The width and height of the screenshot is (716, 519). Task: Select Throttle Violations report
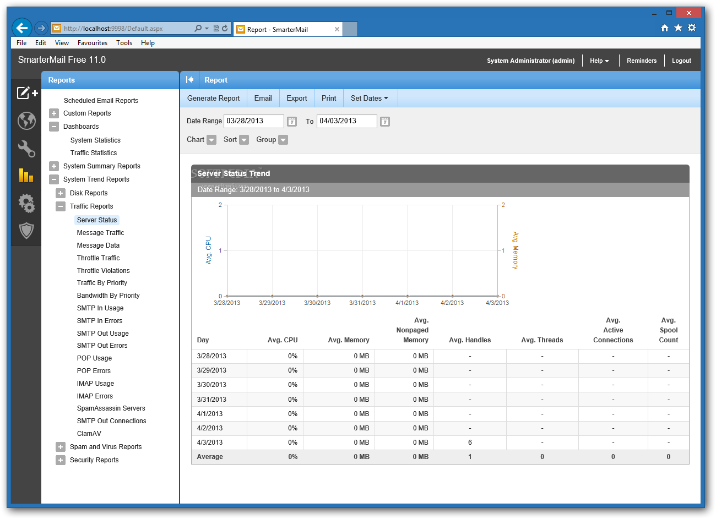tap(104, 271)
